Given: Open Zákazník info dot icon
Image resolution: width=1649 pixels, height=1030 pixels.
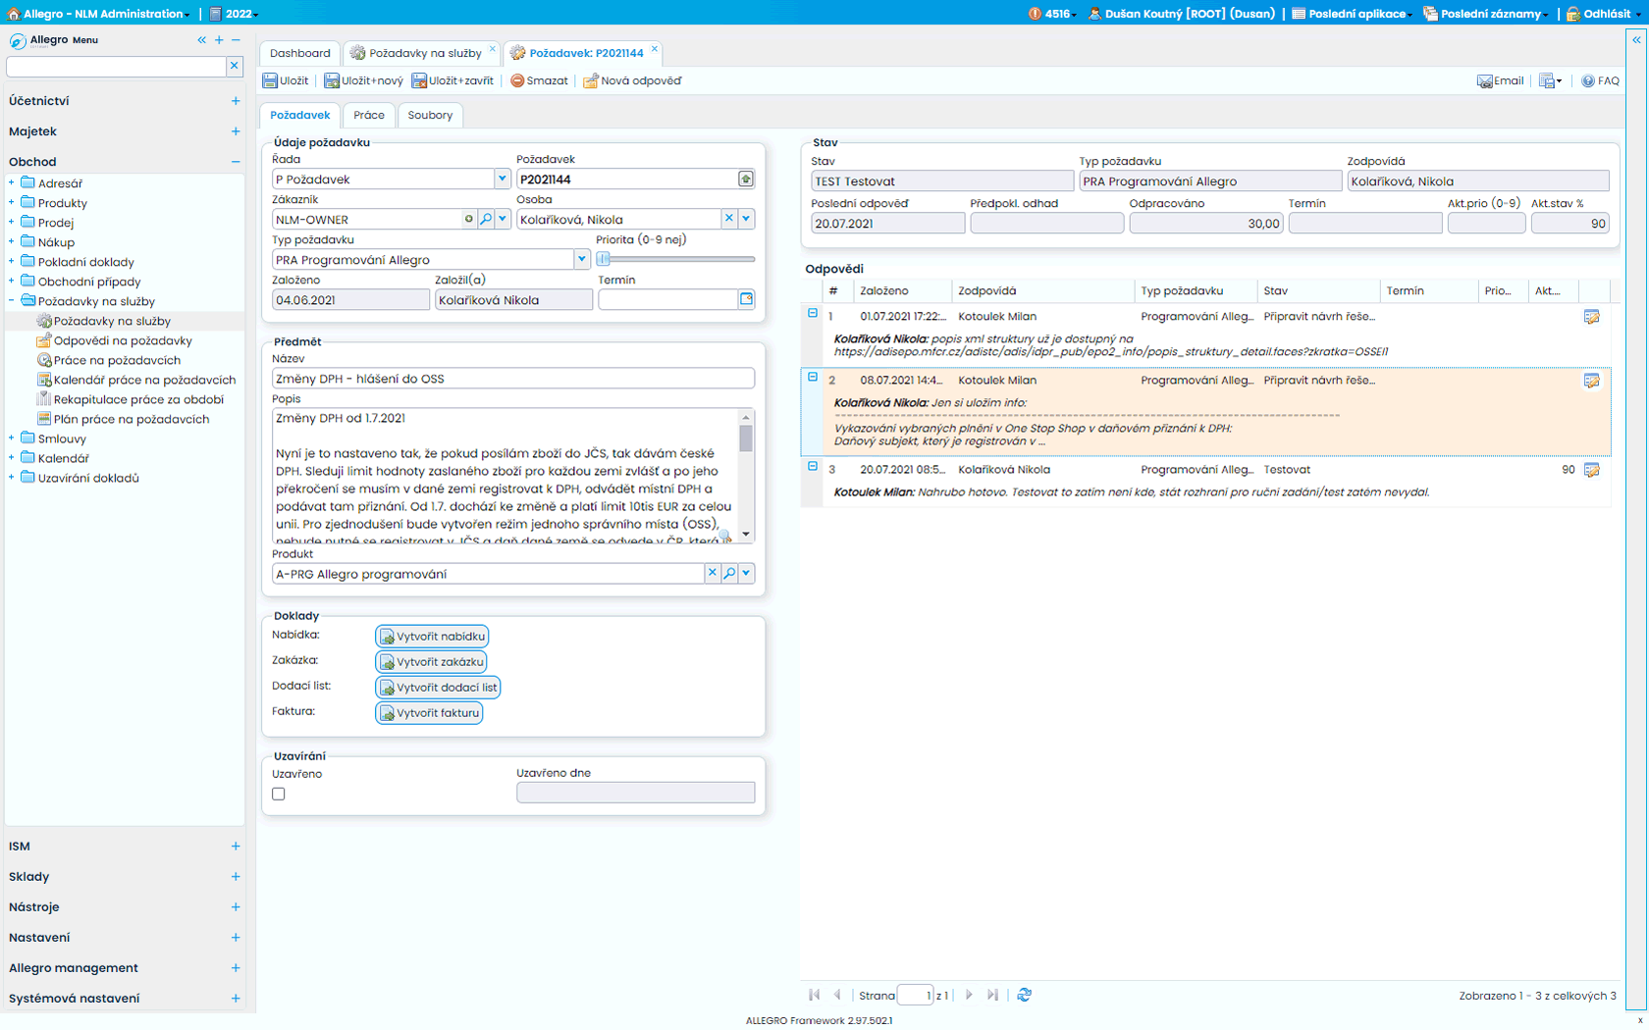Looking at the screenshot, I should (469, 219).
